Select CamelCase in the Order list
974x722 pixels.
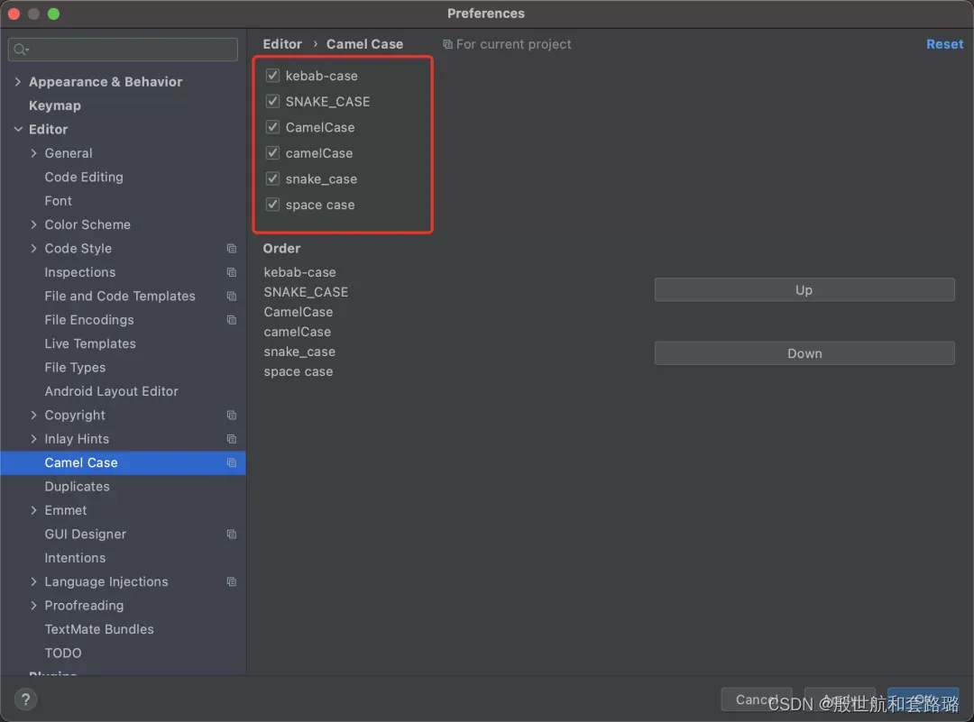[299, 312]
